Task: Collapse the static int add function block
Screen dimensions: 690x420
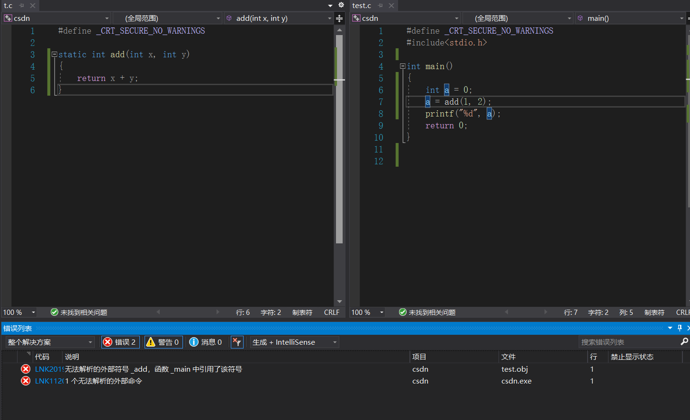Action: 54,54
